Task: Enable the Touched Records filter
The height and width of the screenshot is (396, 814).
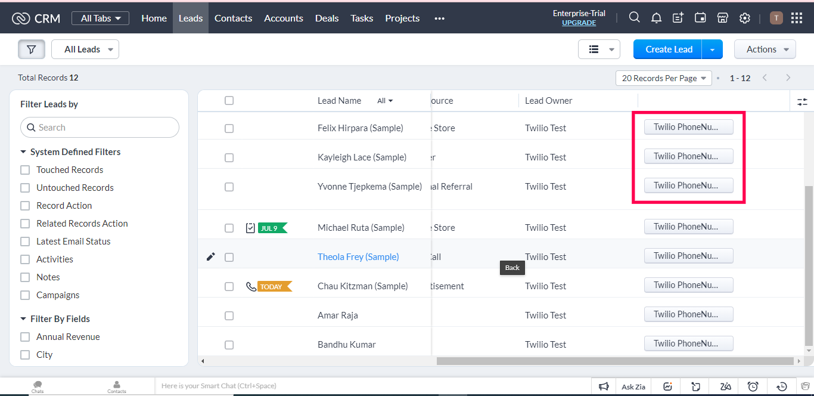Action: [x=25, y=170]
